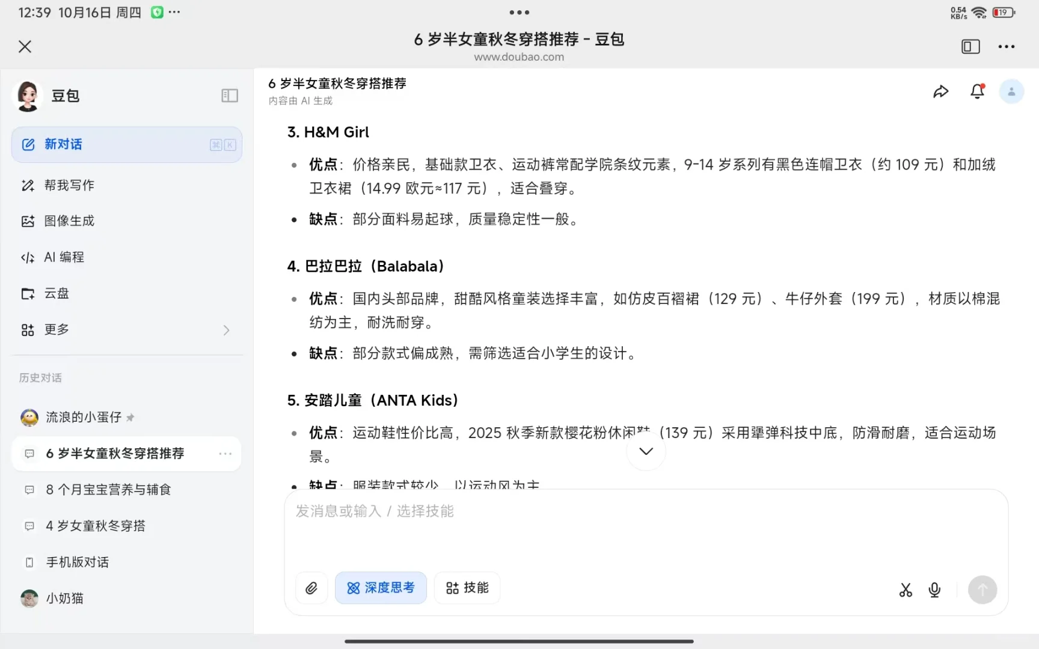Open AI 编程 coding tool
The height and width of the screenshot is (649, 1039).
pyautogui.click(x=127, y=257)
